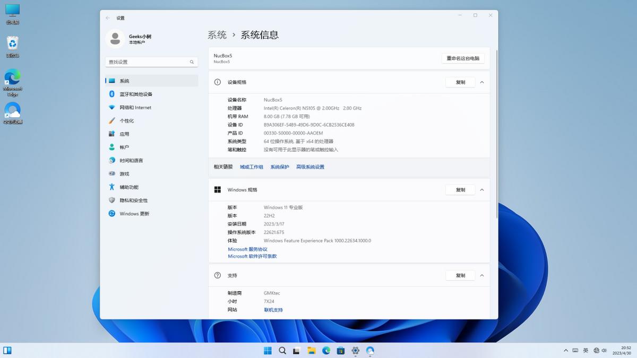The width and height of the screenshot is (637, 358).
Task: Click the 查找设置 search box
Action: 151,62
